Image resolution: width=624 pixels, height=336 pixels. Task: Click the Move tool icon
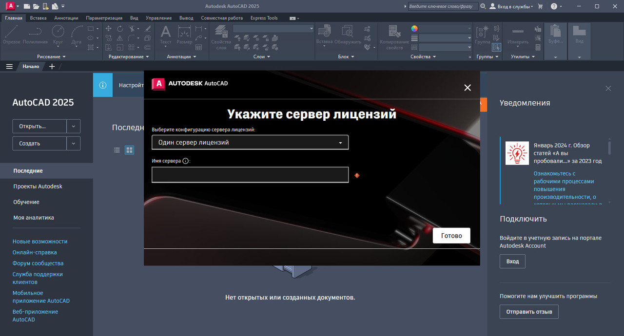108,29
